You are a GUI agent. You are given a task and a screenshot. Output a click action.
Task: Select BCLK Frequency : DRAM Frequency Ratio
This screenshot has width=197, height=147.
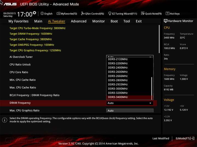[x=34, y=95]
